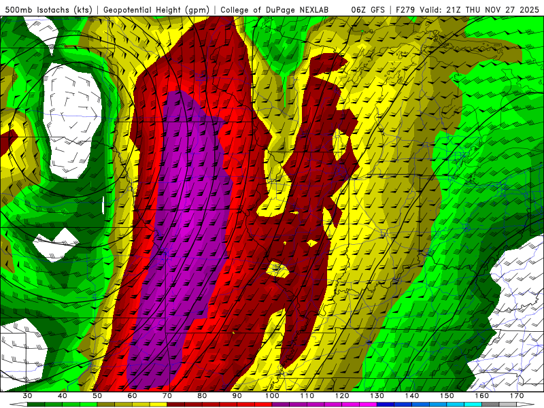Click the '170' value on the color scale
Image resolution: width=544 pixels, height=408 pixels.
[517, 396]
